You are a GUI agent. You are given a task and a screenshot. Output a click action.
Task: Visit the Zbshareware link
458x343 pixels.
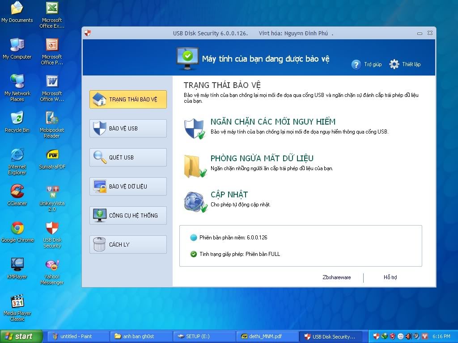pyautogui.click(x=336, y=277)
